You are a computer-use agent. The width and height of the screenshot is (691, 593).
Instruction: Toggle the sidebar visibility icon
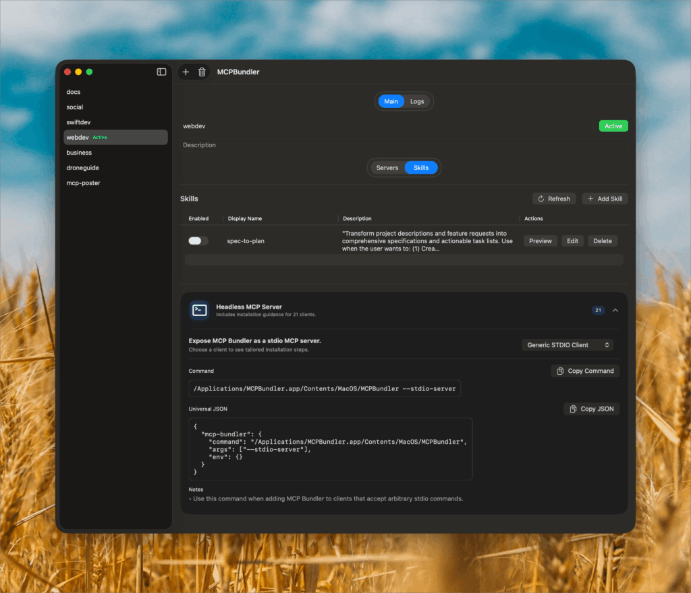[x=161, y=72]
